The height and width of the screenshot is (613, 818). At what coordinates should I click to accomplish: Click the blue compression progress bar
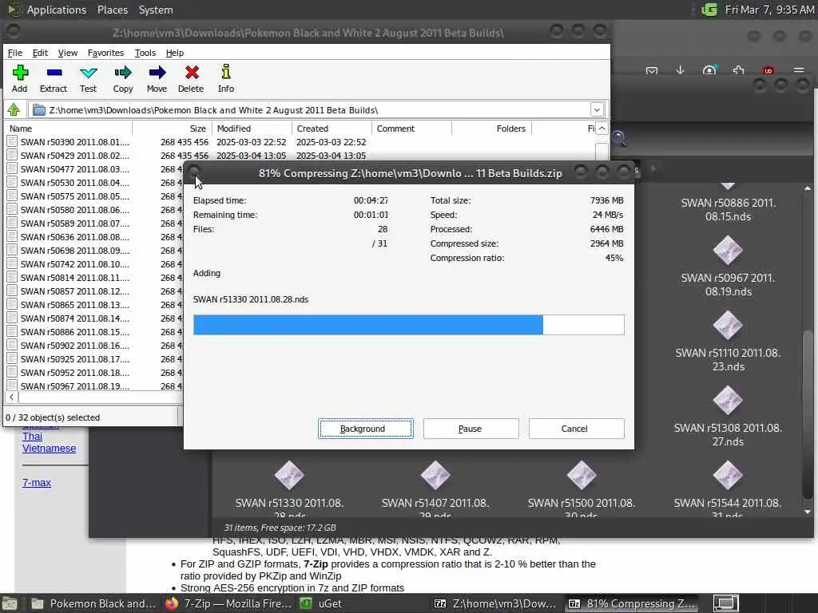click(367, 325)
